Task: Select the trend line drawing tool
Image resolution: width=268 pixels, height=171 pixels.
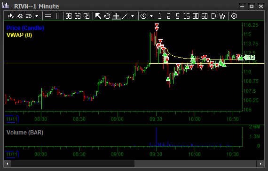Action: click(125, 16)
